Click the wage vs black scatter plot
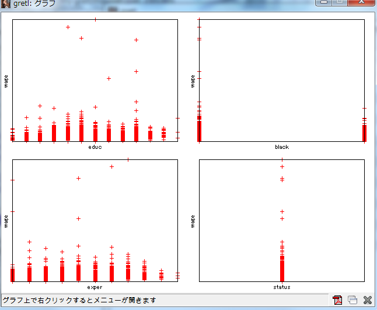 point(282,81)
